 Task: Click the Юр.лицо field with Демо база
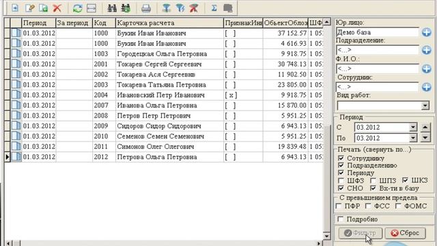click(x=378, y=32)
